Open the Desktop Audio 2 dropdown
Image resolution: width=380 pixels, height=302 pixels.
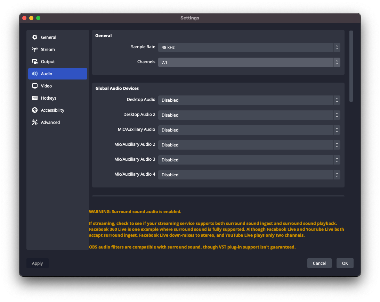pos(249,115)
